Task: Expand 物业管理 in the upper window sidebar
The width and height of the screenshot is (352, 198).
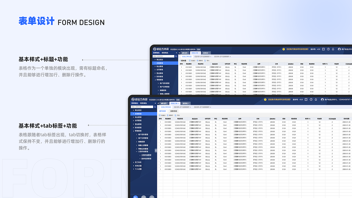Action: click(x=155, y=67)
